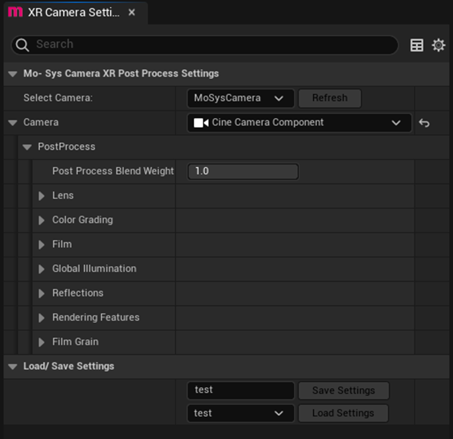This screenshot has height=439, width=453.
Task: Open the property matrix table icon
Action: pyautogui.click(x=417, y=45)
